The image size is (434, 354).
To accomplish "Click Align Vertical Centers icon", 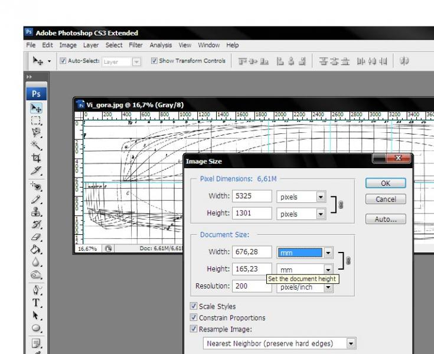I will pos(253,61).
